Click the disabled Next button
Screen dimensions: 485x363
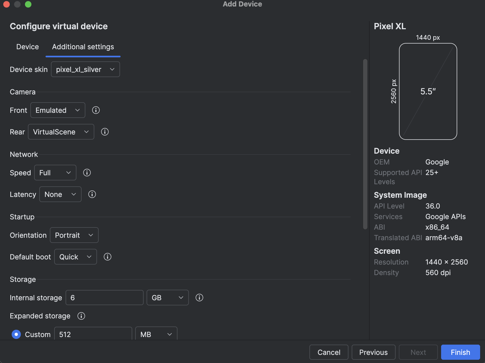coord(418,352)
